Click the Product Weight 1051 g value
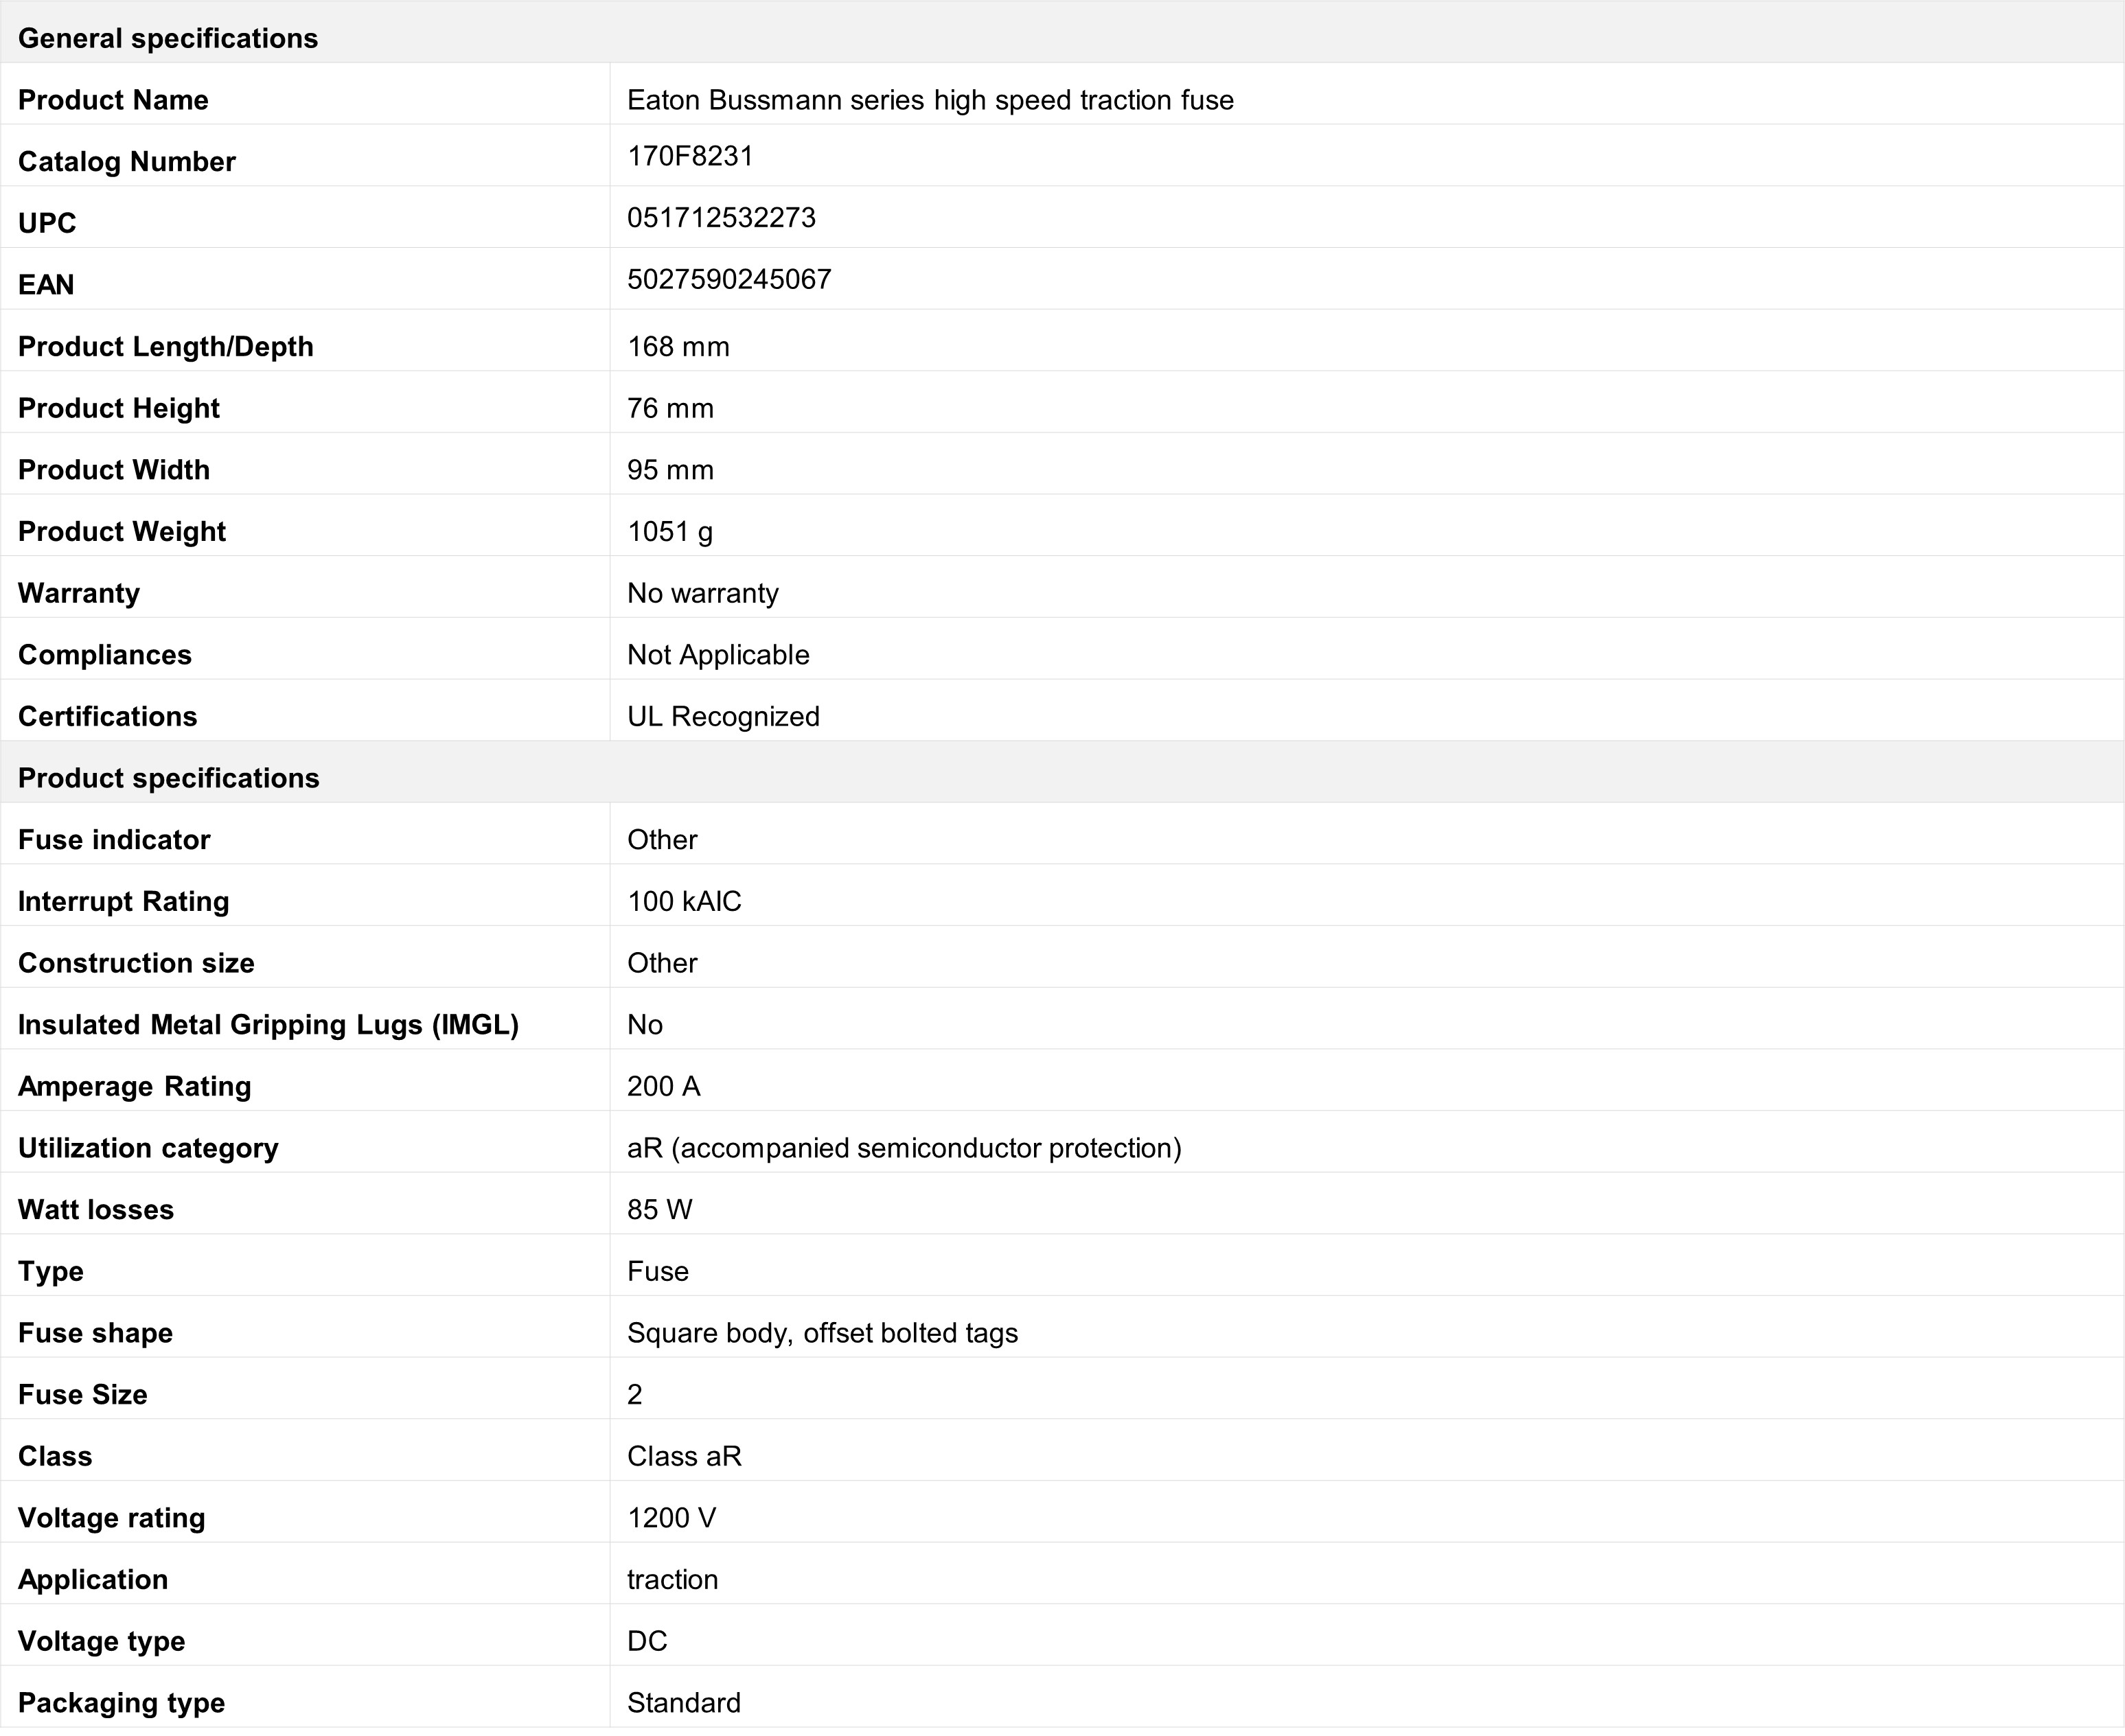 point(670,531)
